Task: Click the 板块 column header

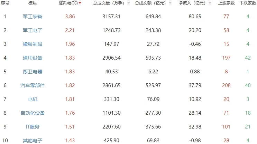Action: click(x=33, y=3)
